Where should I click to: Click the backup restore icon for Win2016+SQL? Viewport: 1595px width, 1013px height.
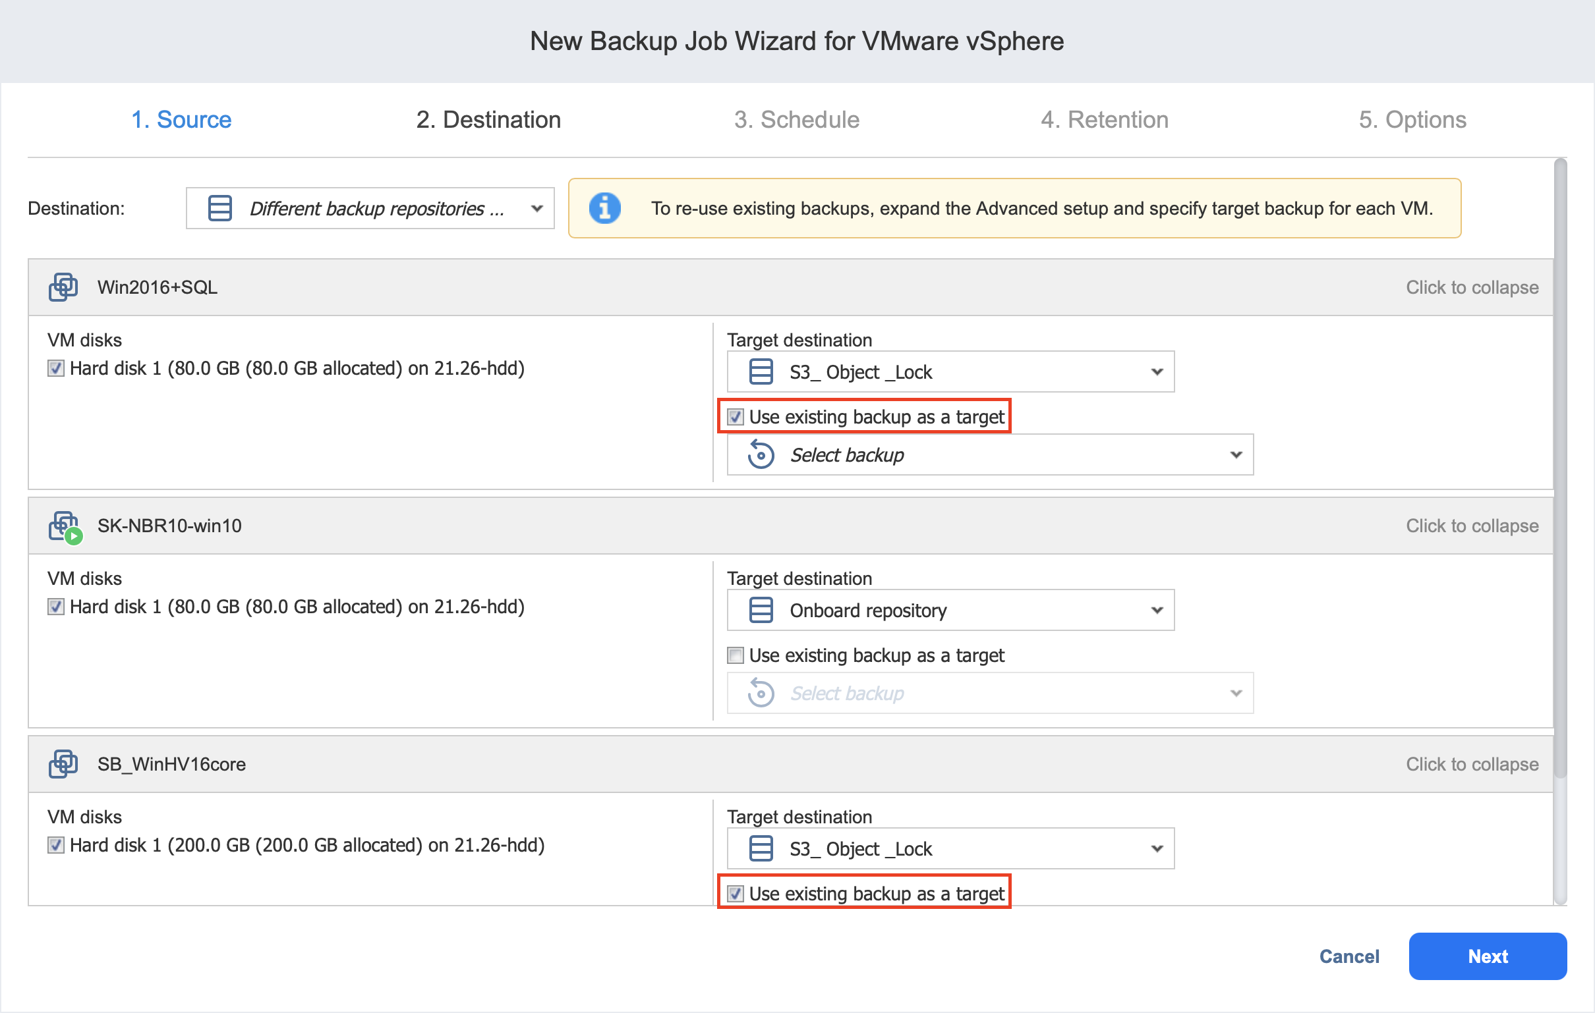761,454
